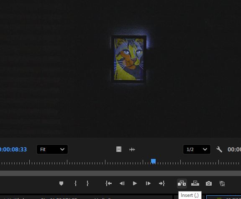Insert the clip into the timeline
The height and width of the screenshot is (199, 241).
point(182,184)
